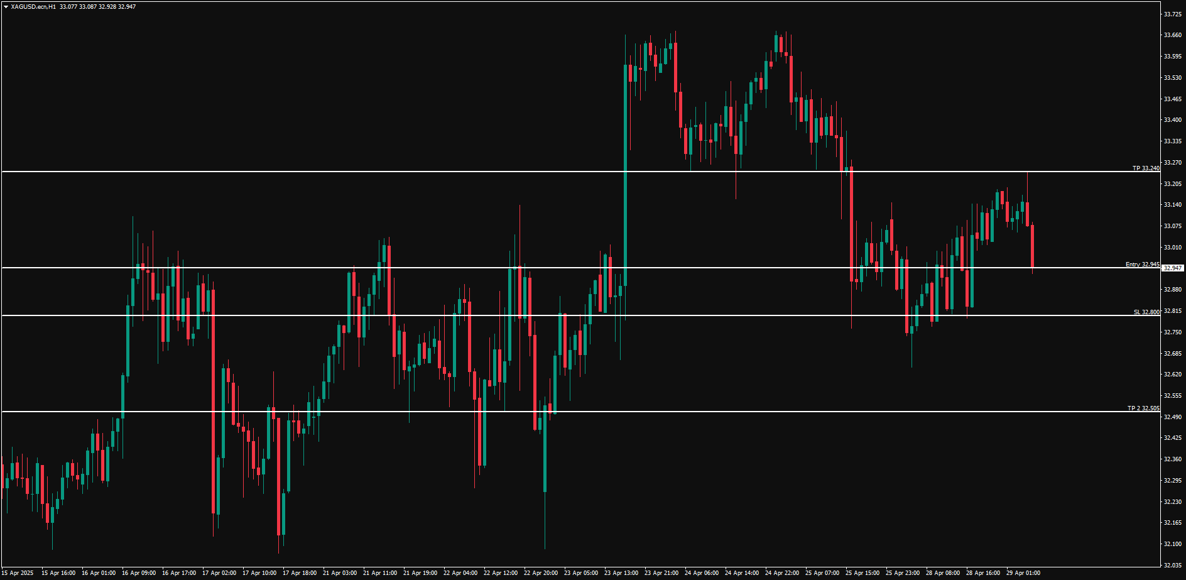Select the 29 Apr 01:00 axis label
Viewport: 1186px width, 580px height.
click(1024, 572)
